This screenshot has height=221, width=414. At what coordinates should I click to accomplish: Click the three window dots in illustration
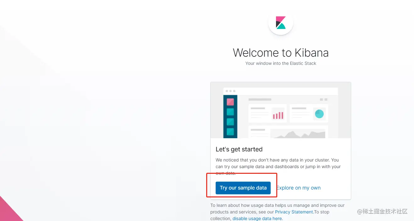click(x=230, y=91)
